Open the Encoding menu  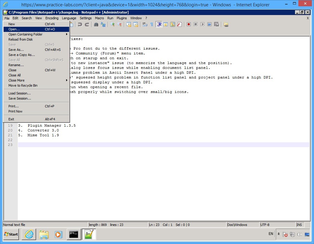coord(52,18)
